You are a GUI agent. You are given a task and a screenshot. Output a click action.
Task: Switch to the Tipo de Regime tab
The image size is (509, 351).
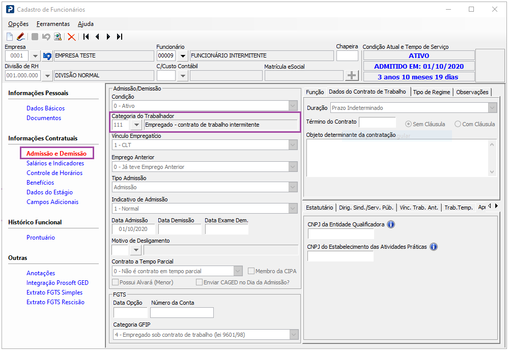pos(432,92)
